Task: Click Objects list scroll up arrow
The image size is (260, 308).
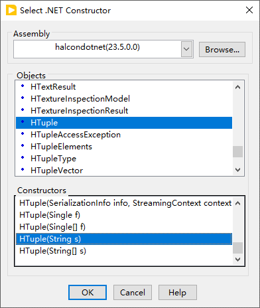Action: pos(237,87)
